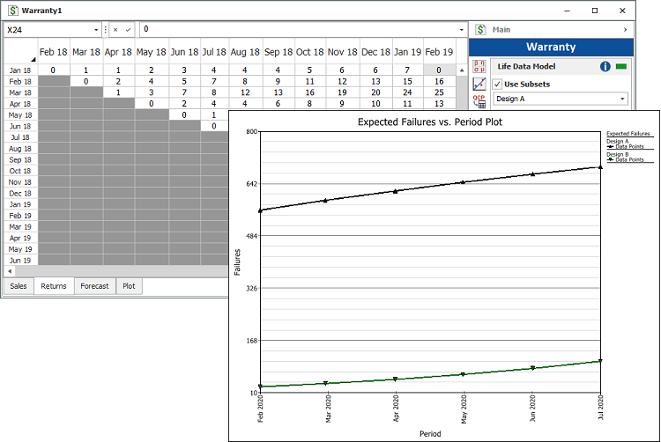Click the distribution parameters icon (β η σ μ)
The image size is (661, 442).
479,65
